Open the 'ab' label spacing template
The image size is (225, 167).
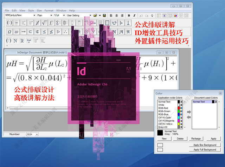[114, 23]
